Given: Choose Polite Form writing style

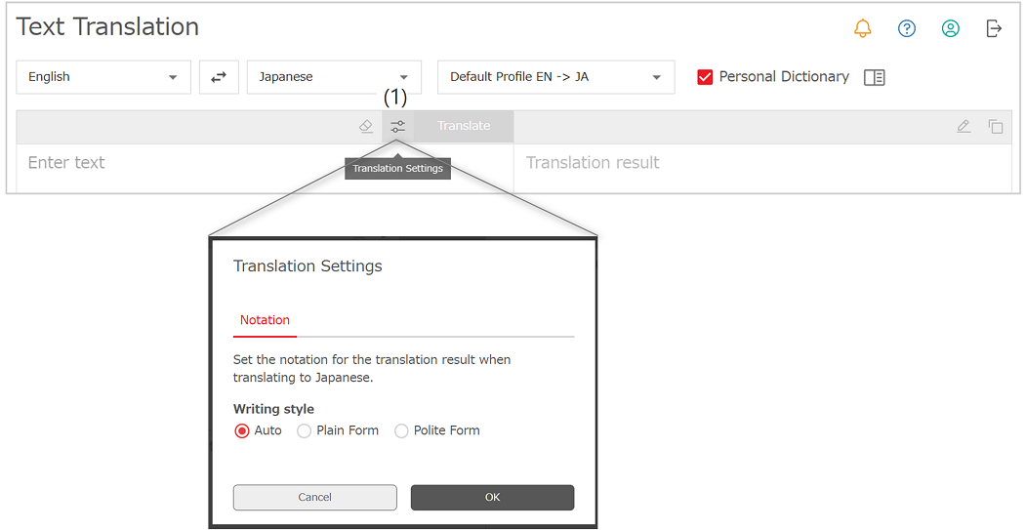Looking at the screenshot, I should [x=401, y=430].
